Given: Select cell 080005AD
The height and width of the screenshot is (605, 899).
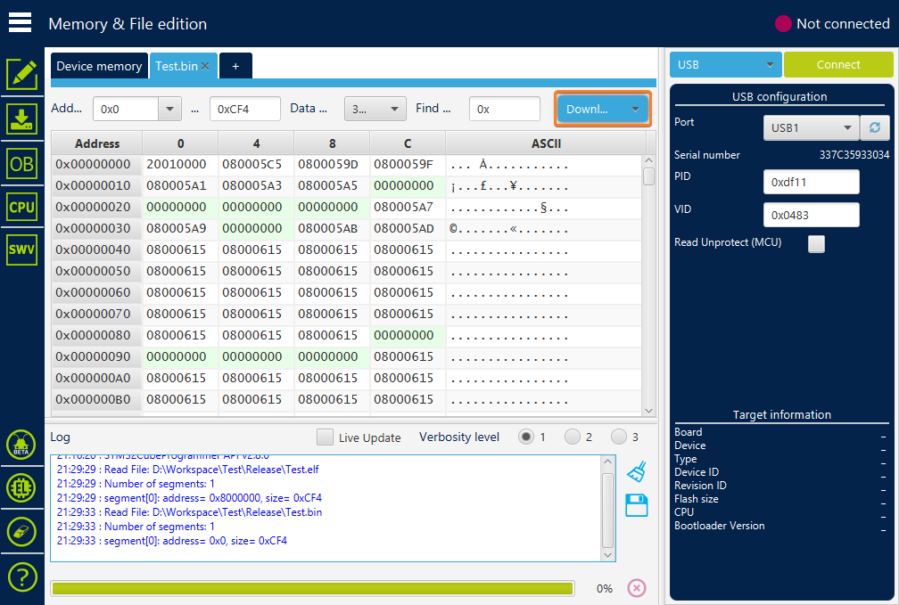Looking at the screenshot, I should point(408,229).
